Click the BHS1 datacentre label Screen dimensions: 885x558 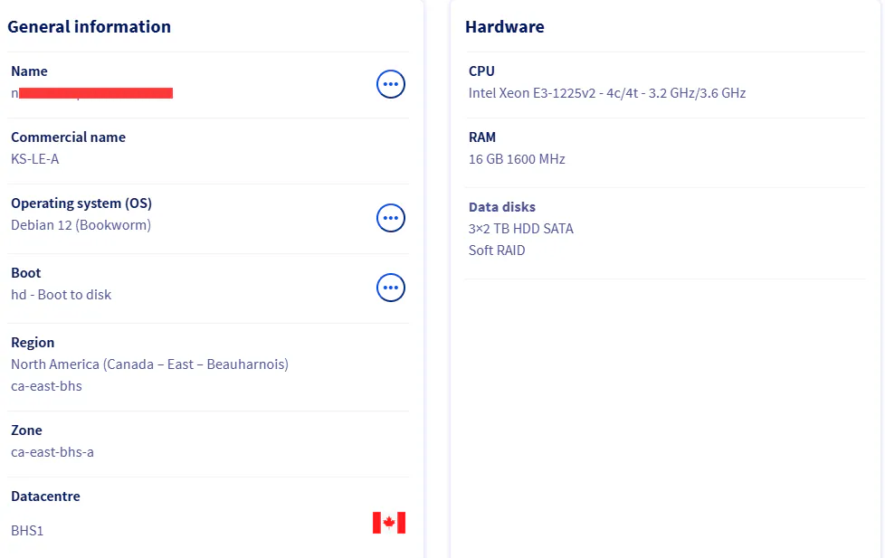[x=27, y=530]
